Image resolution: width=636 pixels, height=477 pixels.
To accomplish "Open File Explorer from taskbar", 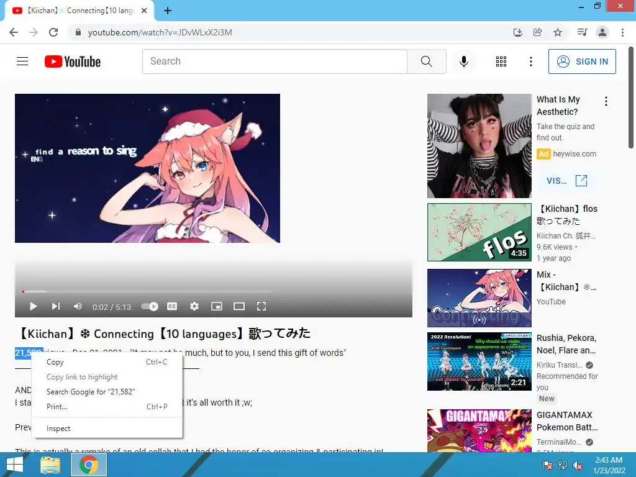I will [50, 465].
